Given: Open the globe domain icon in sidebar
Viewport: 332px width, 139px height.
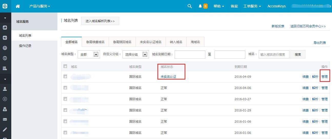Looking at the screenshot, I should click(5, 48).
